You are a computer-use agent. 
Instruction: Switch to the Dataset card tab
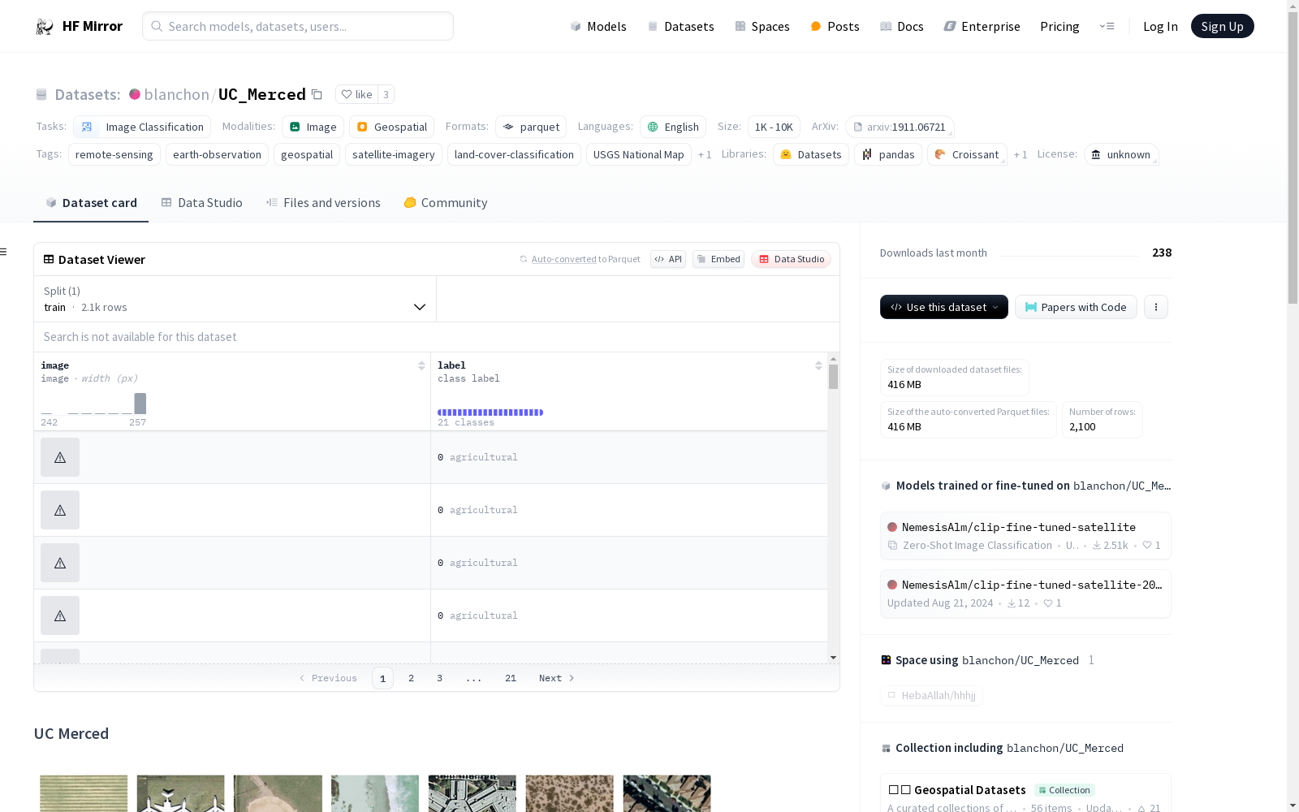pyautogui.click(x=91, y=203)
